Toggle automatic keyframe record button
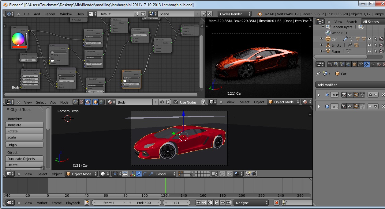 click(277, 203)
